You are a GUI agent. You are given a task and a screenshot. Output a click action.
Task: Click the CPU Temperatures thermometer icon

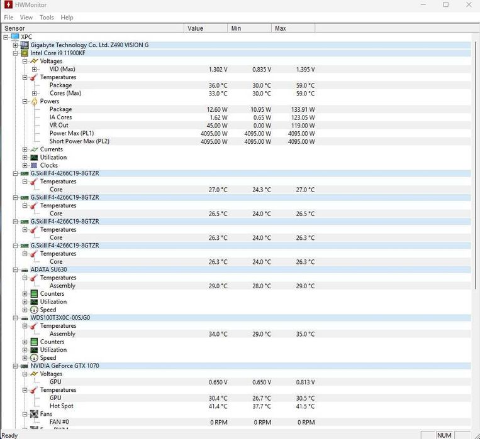34,77
